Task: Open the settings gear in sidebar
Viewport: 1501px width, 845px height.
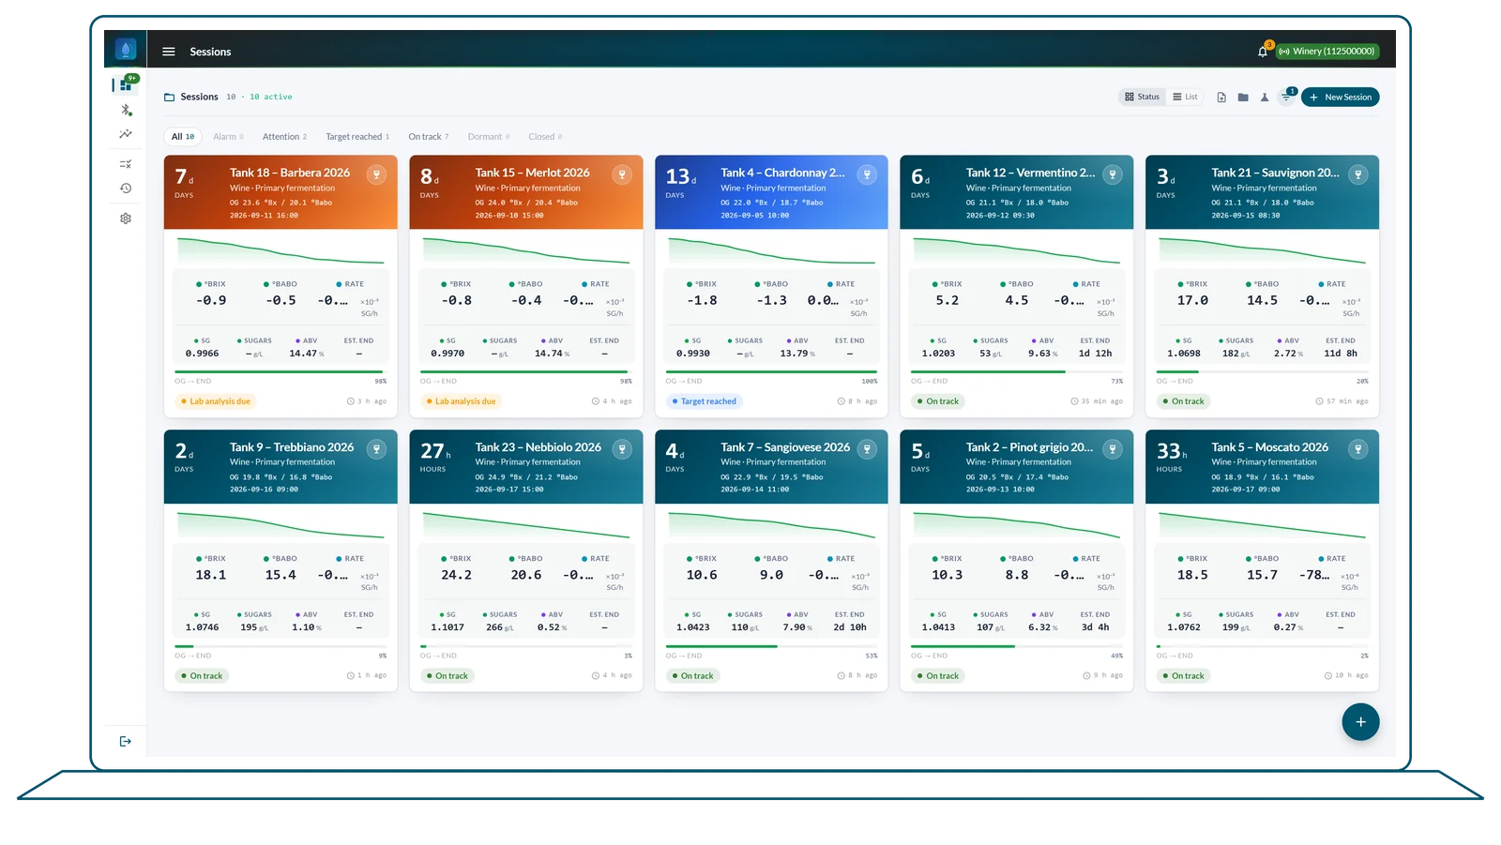Action: [126, 219]
